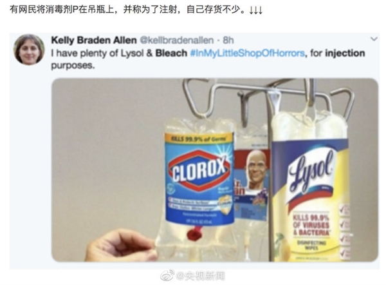Click the Chinese caption above the tweet
The image size is (386, 285).
128,10
